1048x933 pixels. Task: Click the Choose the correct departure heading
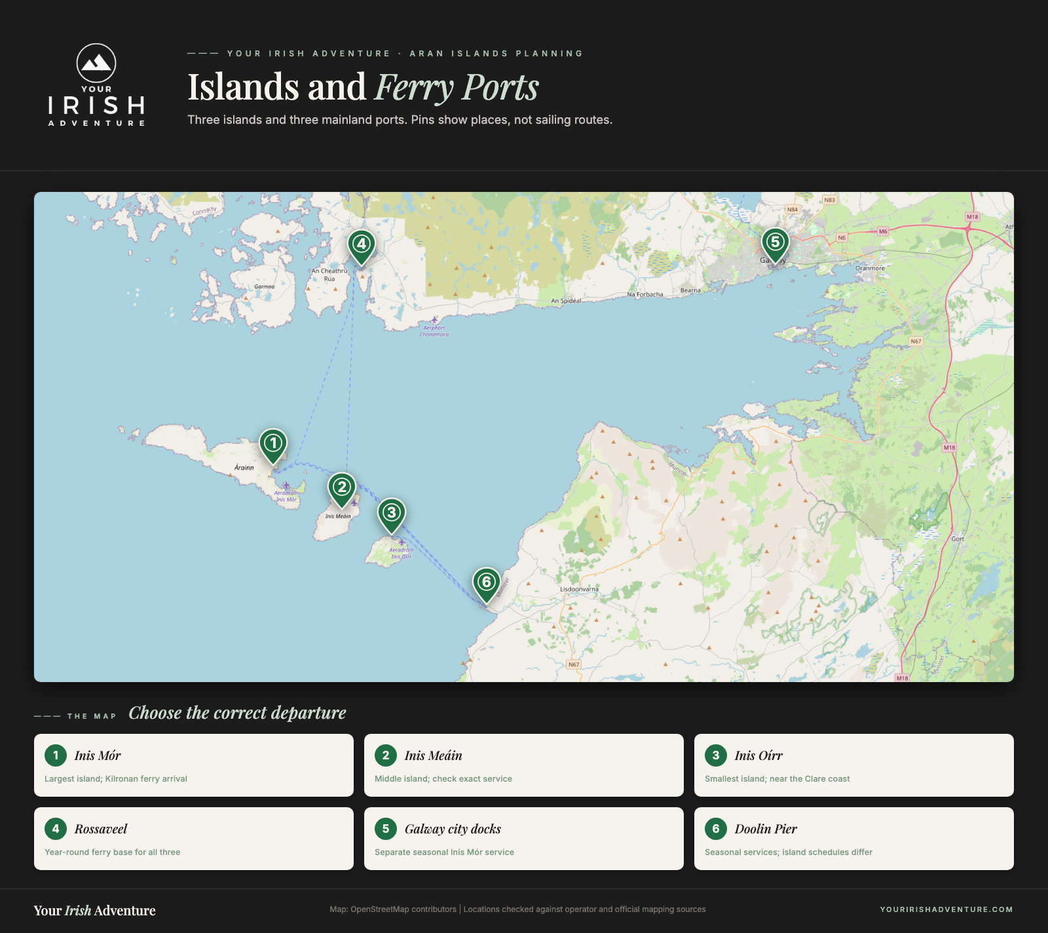tap(237, 713)
